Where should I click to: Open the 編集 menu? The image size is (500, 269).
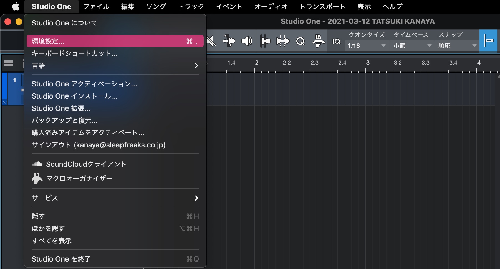(128, 6)
